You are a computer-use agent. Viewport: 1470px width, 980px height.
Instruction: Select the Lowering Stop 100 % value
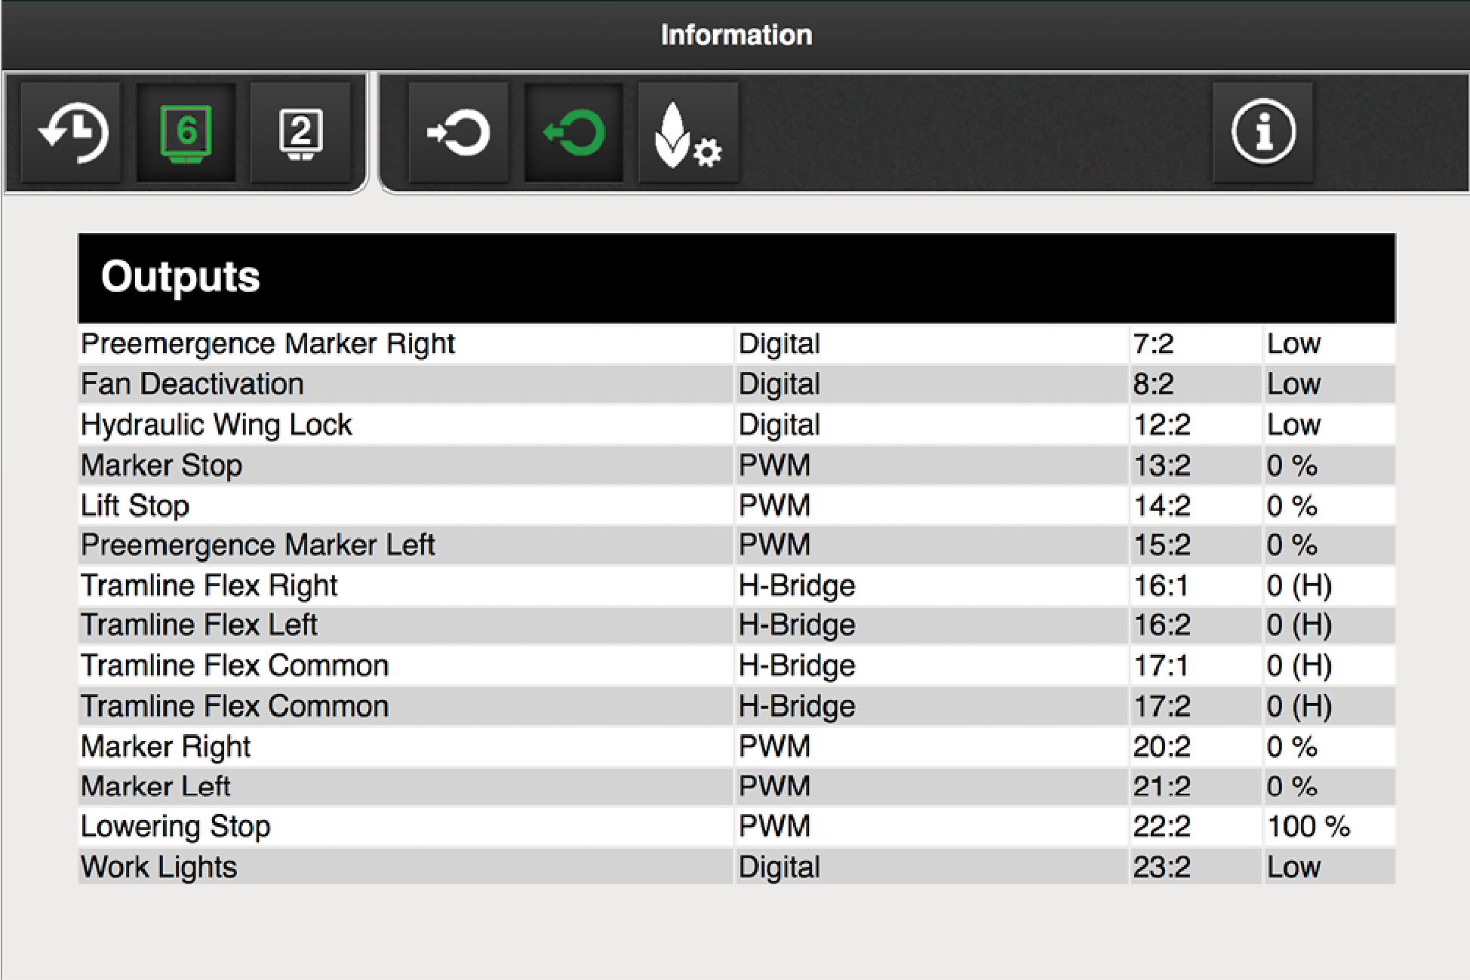click(1308, 827)
